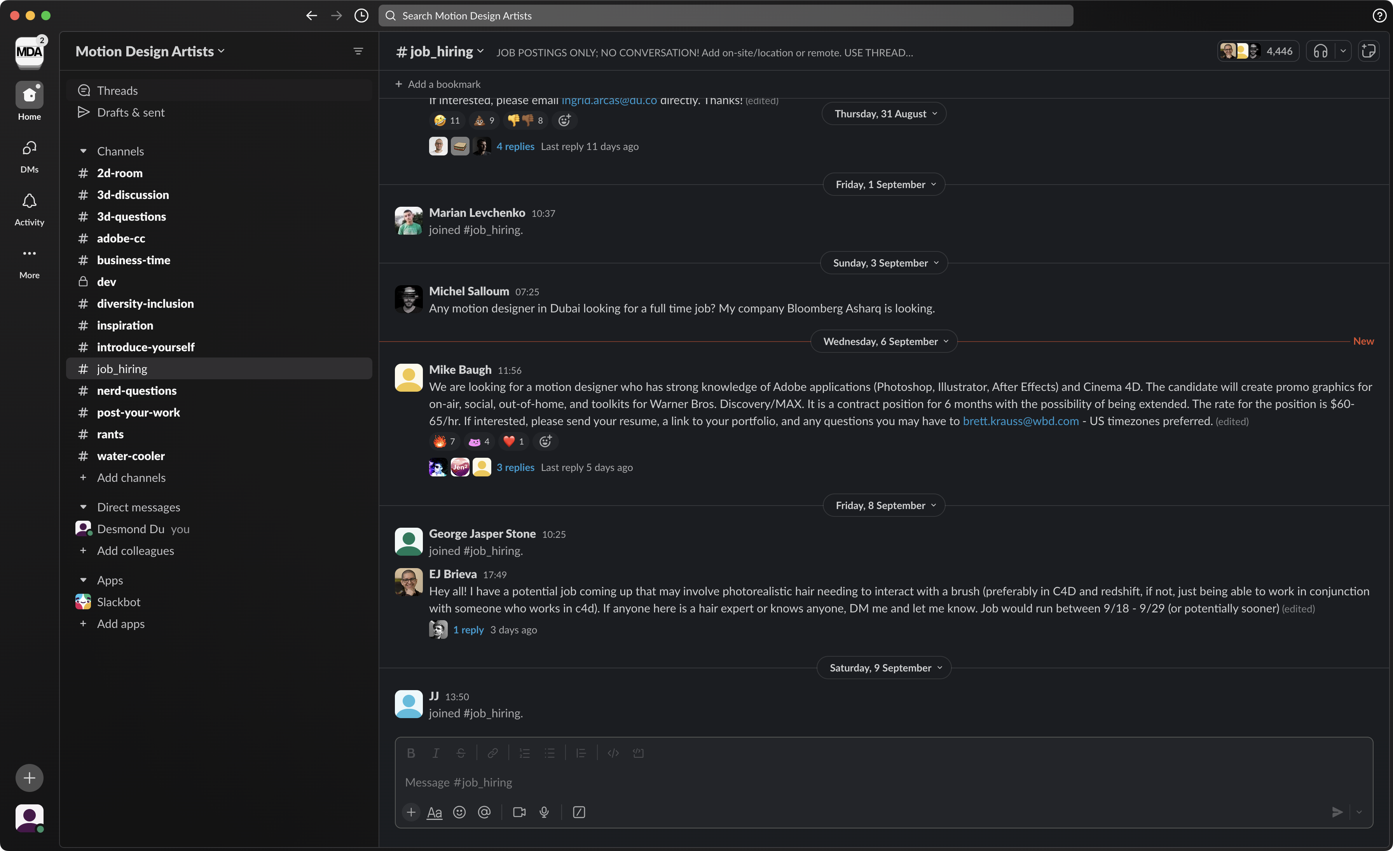Screen dimensions: 1393x851
Task: Start a huddle with headphones icon
Action: [x=1320, y=51]
